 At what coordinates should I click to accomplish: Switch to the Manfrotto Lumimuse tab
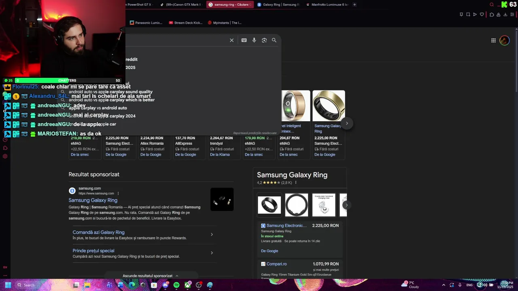[327, 5]
